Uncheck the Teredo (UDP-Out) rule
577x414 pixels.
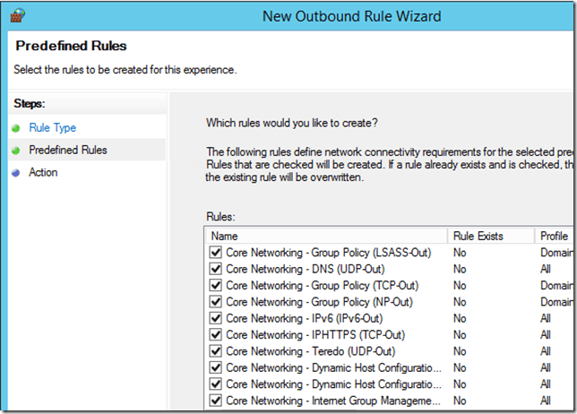pos(215,351)
